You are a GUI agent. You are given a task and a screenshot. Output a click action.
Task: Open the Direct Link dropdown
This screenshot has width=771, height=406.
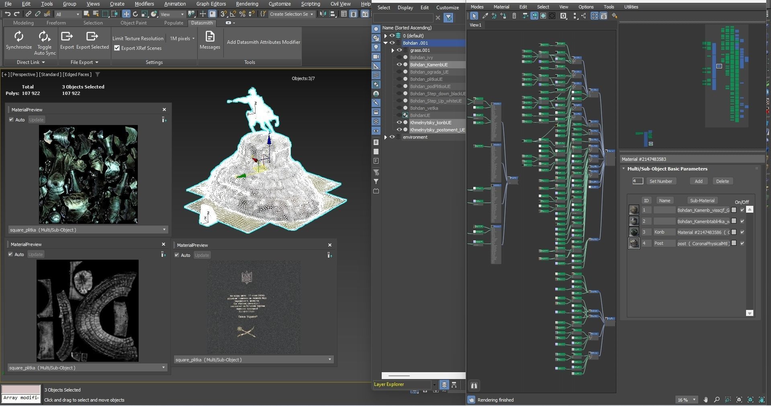[x=31, y=62]
